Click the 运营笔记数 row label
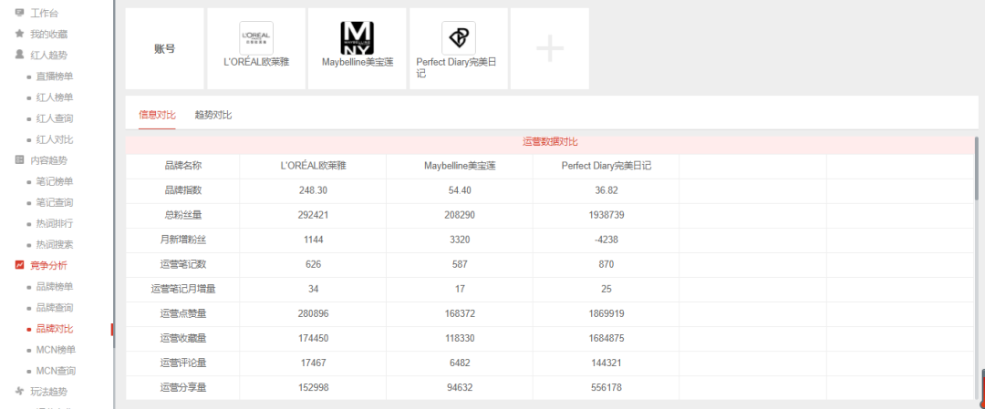The height and width of the screenshot is (409, 985). pyautogui.click(x=182, y=265)
